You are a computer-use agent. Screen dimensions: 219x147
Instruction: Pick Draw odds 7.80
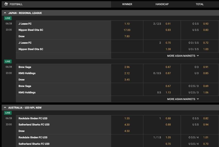click(127, 36)
